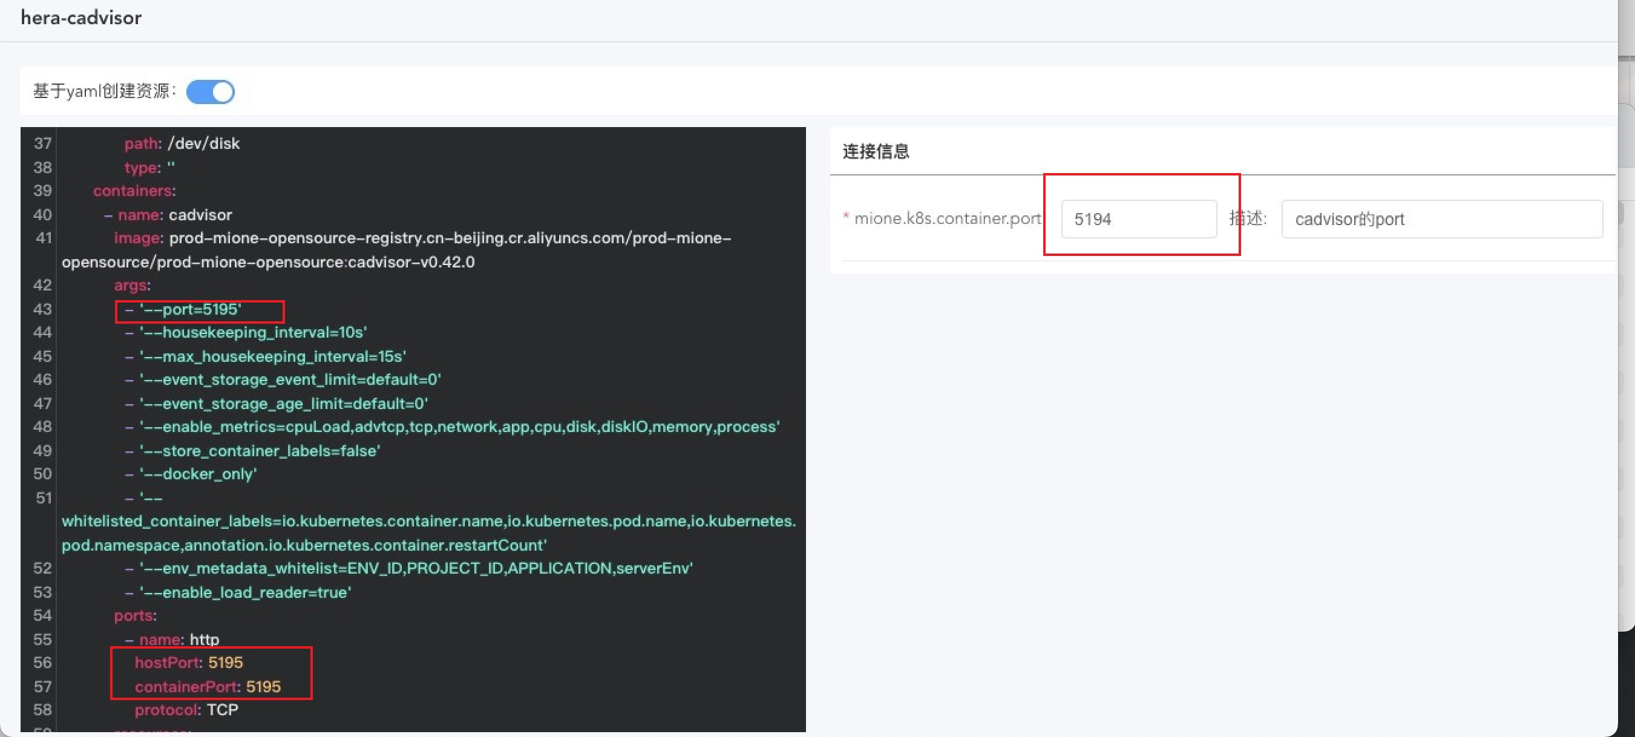Click the containerPort: 5195 line

(208, 686)
